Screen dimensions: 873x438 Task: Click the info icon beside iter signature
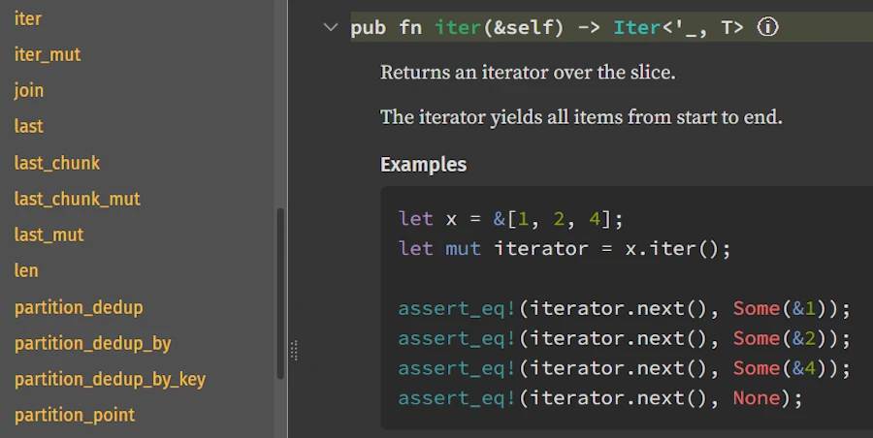(x=767, y=28)
